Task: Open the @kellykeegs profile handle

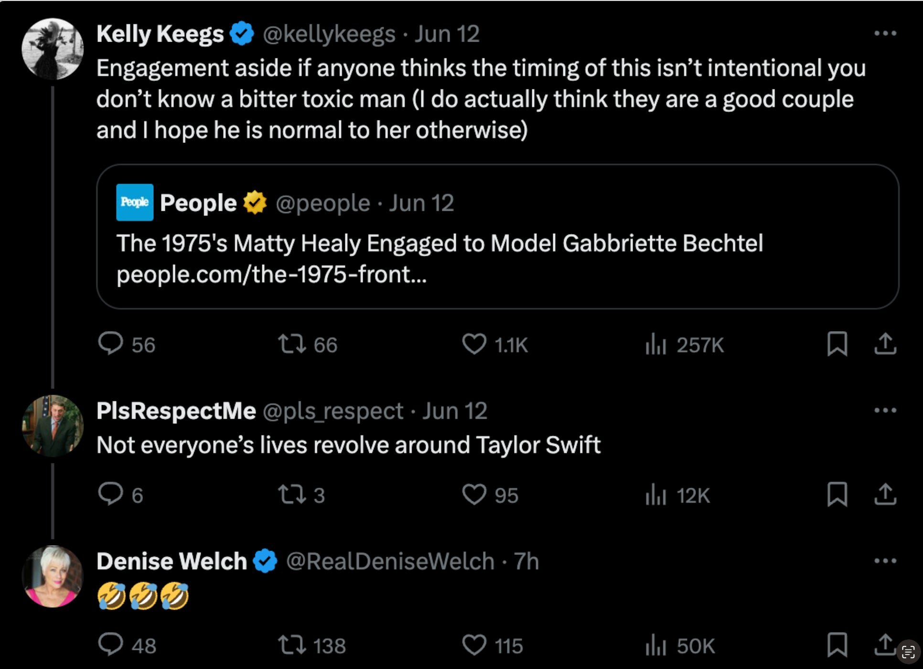Action: pyautogui.click(x=329, y=34)
